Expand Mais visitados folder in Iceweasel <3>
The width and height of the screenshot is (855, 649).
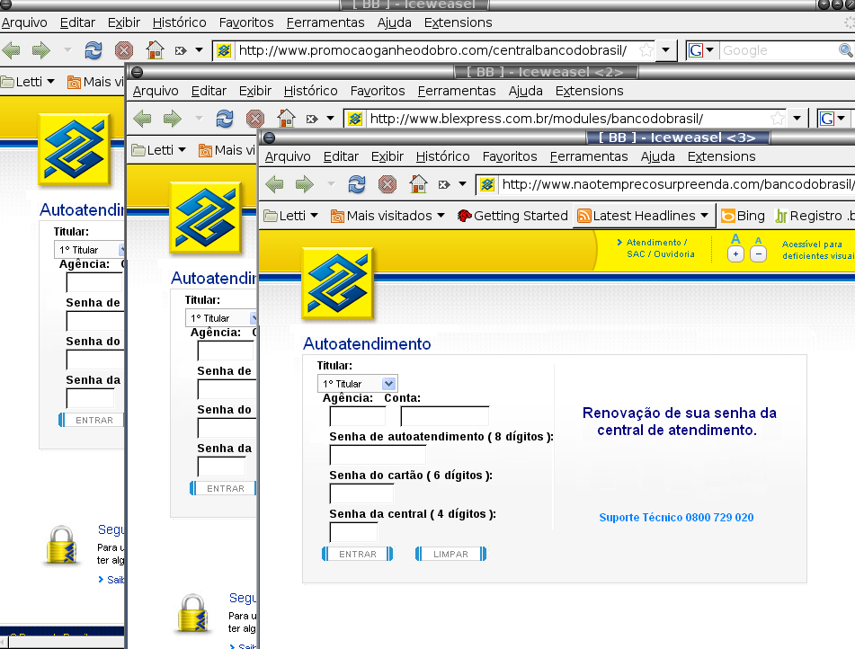tap(387, 216)
